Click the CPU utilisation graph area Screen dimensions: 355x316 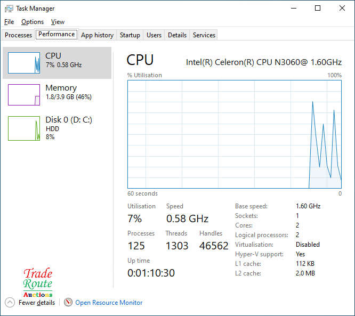tap(235, 134)
